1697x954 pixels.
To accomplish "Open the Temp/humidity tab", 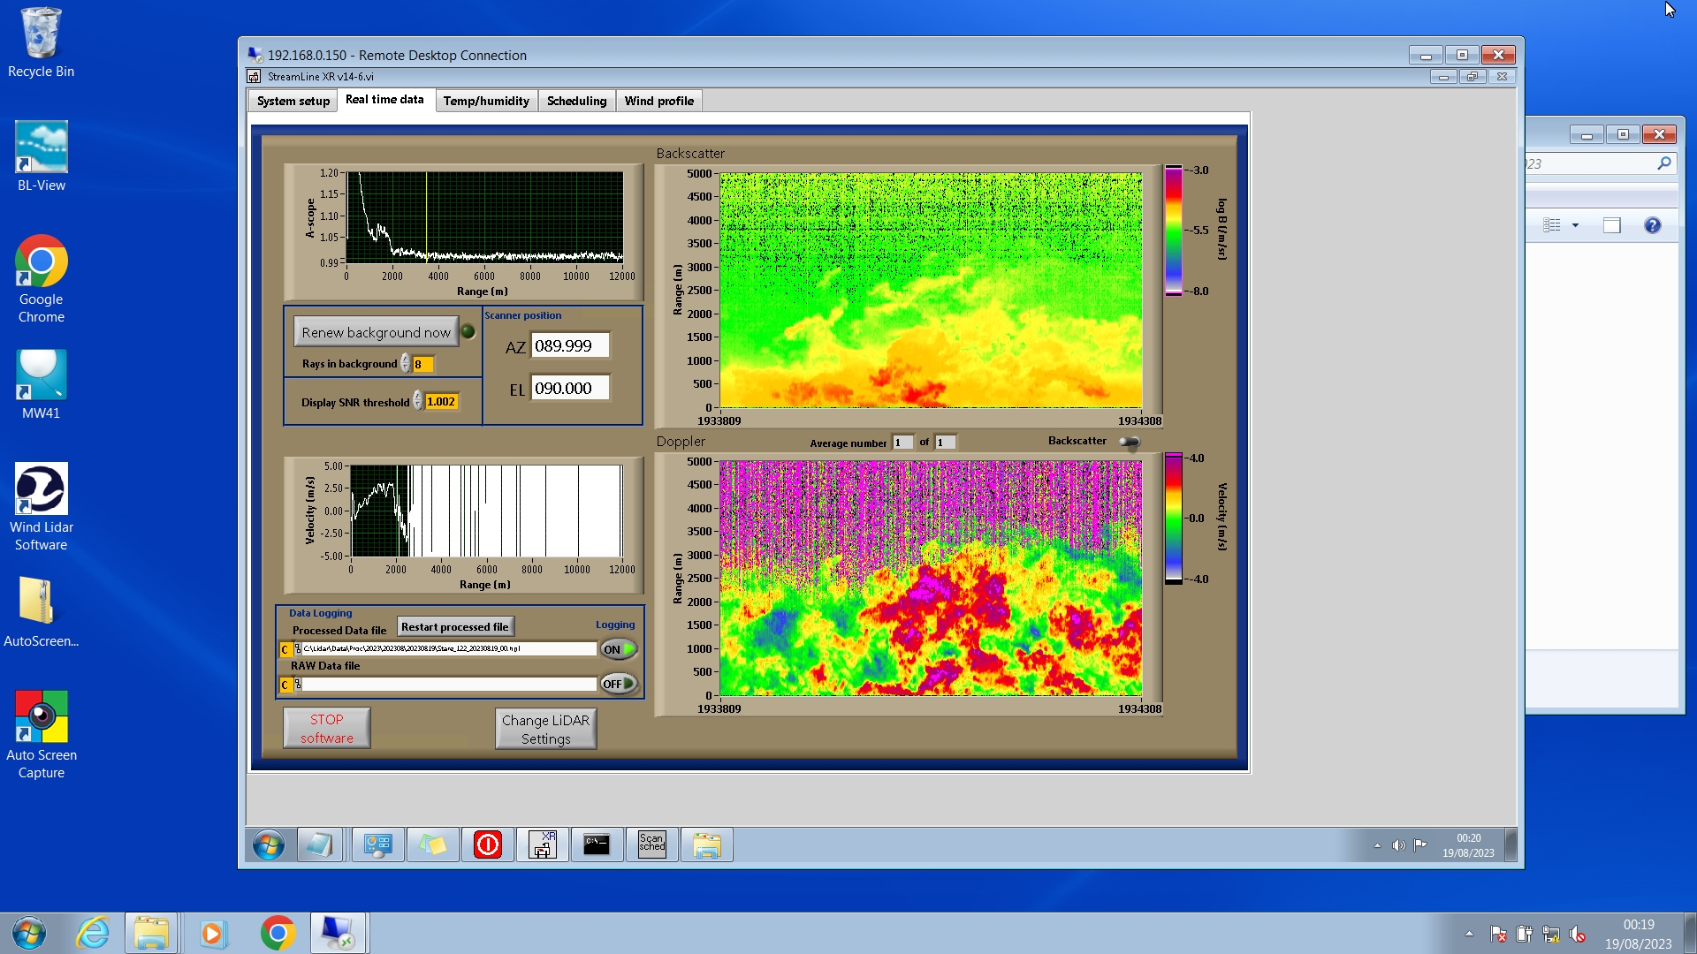I will 486,101.
